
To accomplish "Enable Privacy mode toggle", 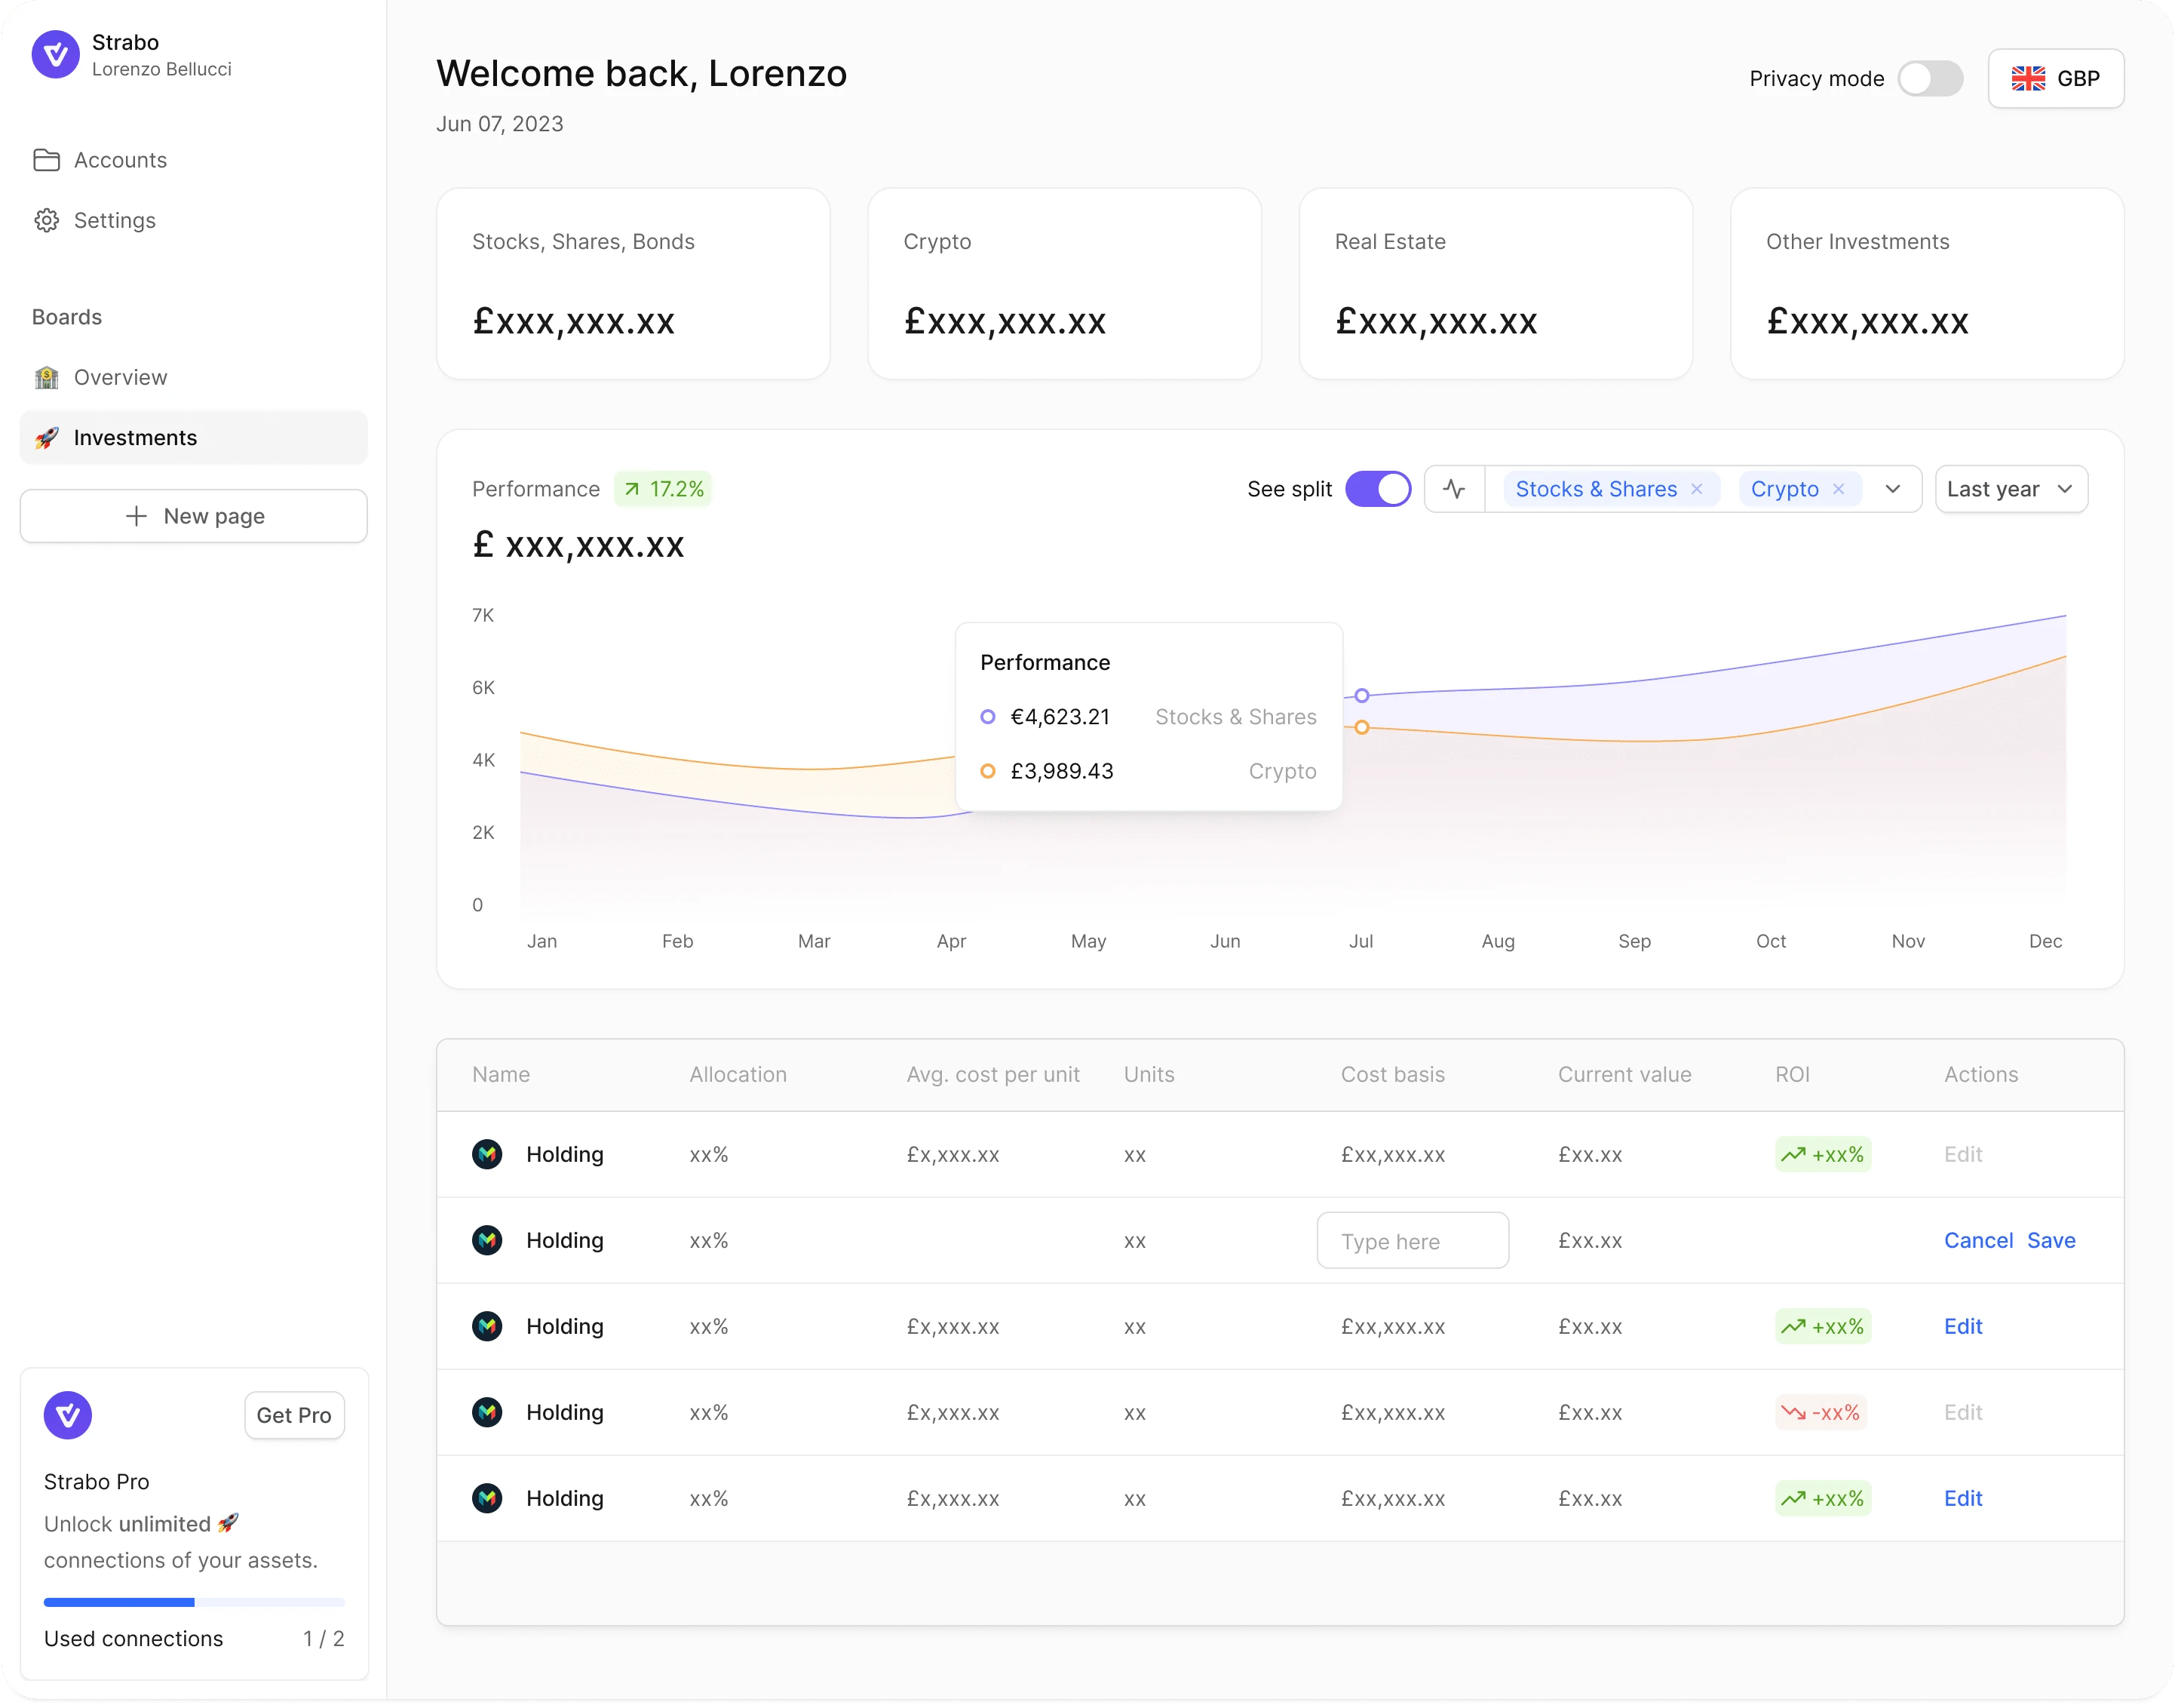I will pyautogui.click(x=1930, y=79).
